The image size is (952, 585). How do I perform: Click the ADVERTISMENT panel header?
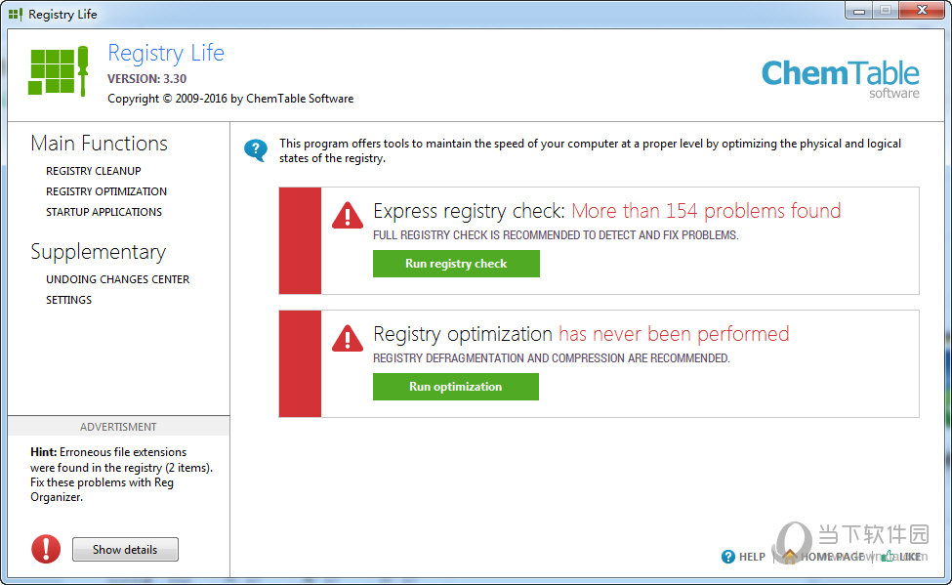[x=118, y=427]
